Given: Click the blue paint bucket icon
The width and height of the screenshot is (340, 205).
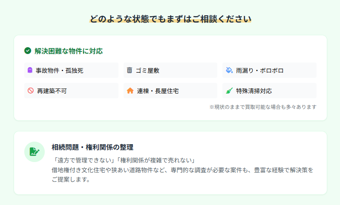Looking at the screenshot, I should [x=229, y=70].
